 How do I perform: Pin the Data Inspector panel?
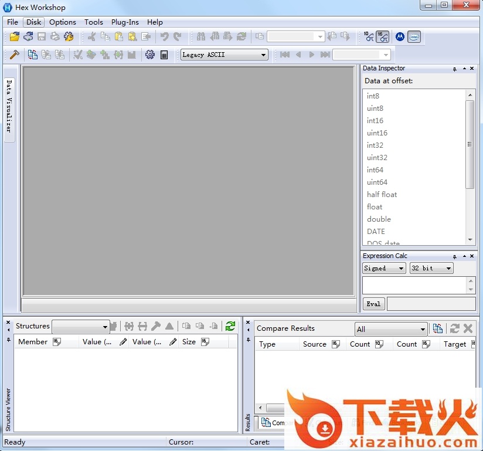455,69
